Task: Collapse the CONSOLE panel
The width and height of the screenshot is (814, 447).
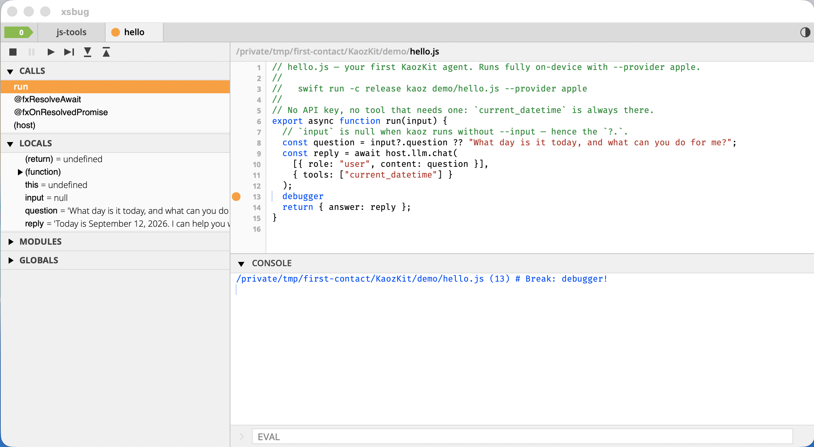Action: point(241,264)
